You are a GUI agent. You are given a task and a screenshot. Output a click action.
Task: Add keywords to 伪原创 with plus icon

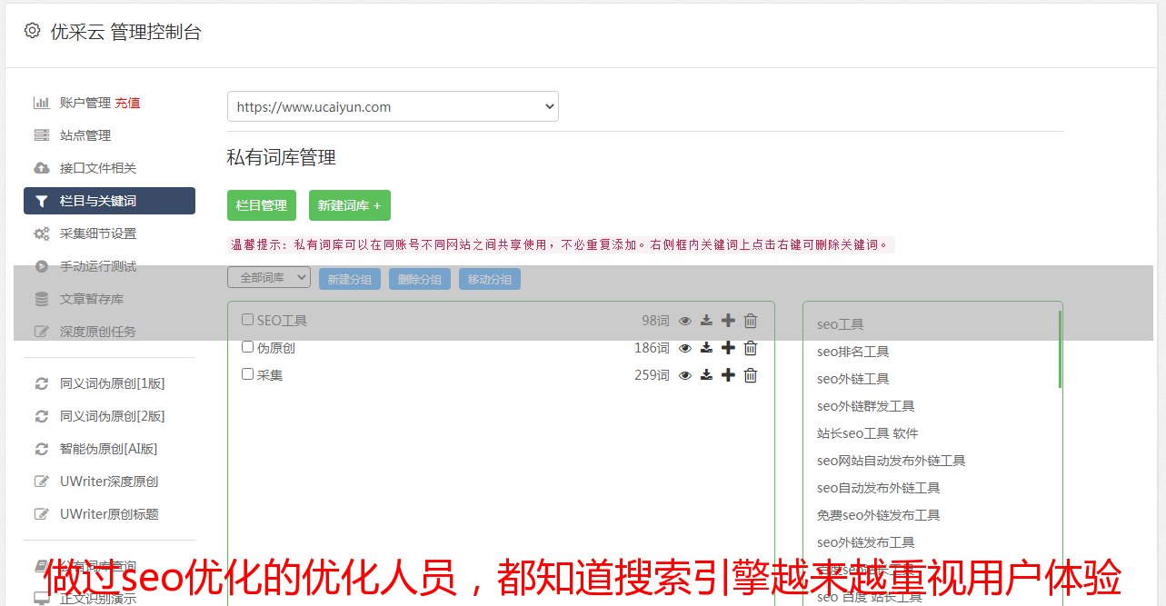728,348
